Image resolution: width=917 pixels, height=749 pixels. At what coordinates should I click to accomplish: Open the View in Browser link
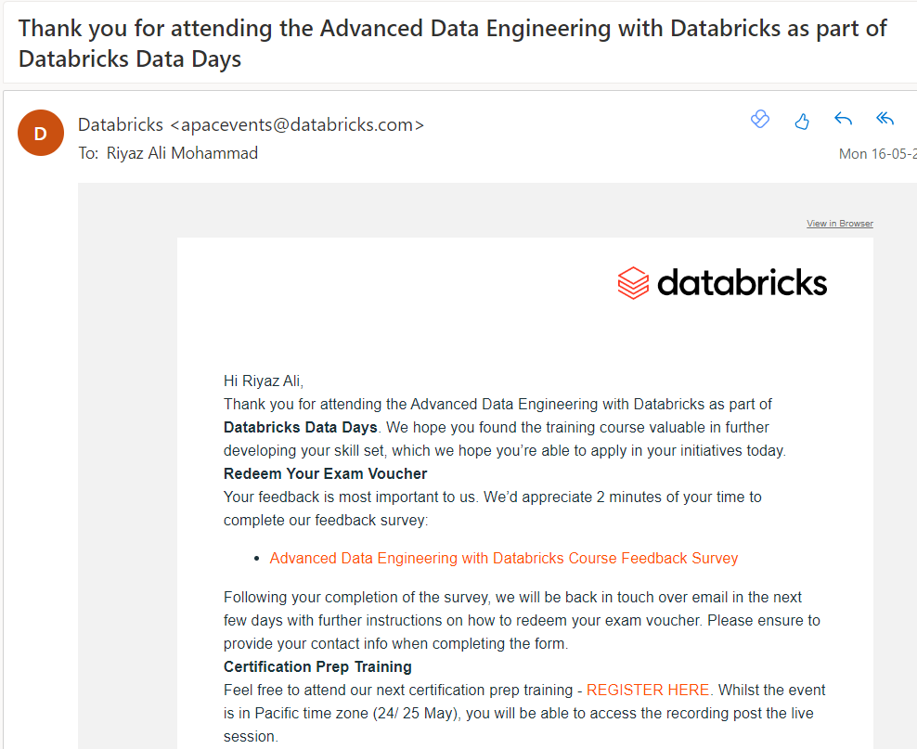[x=839, y=224]
